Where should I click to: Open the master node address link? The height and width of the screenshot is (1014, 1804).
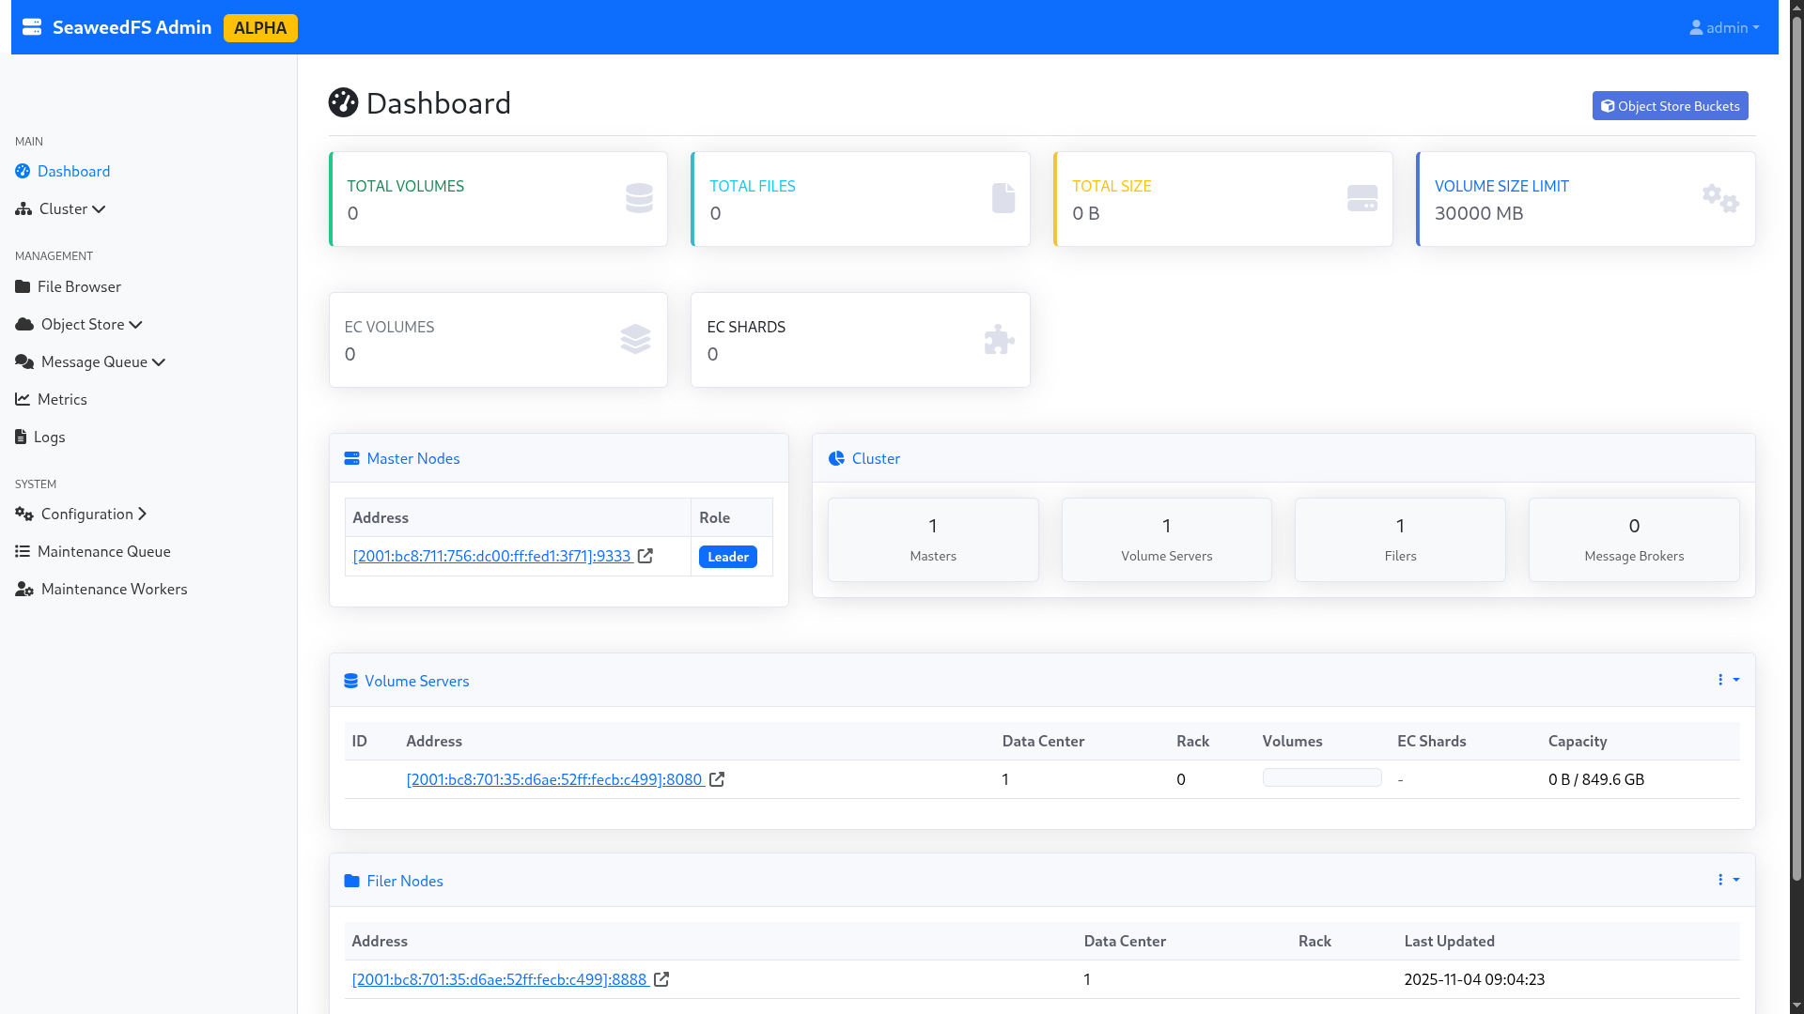[x=491, y=556]
